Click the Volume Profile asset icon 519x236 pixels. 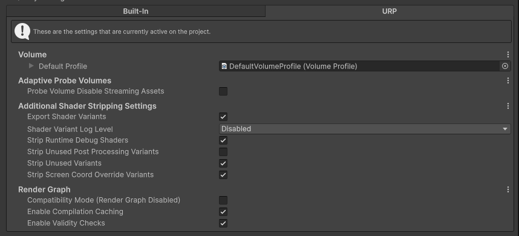(224, 66)
